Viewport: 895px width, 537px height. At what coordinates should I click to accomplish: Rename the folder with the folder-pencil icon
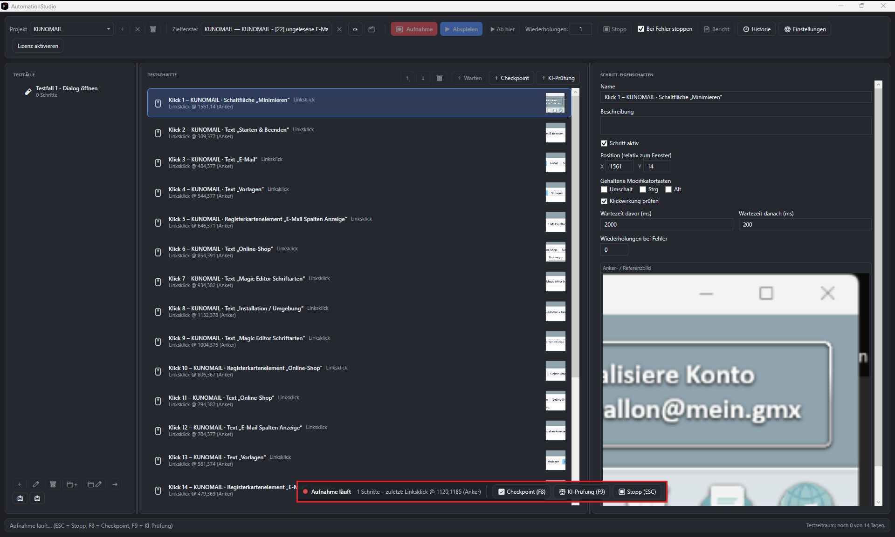point(95,484)
